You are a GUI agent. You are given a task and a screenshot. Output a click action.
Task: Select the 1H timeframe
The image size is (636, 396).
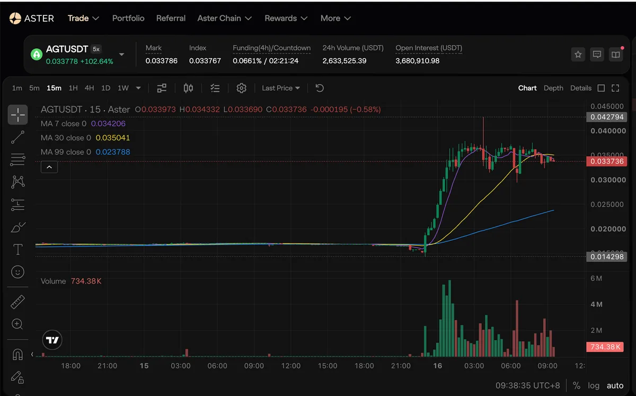(x=73, y=88)
